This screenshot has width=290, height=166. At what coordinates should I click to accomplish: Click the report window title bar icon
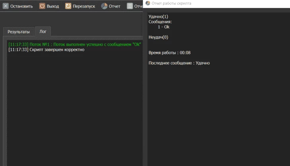pyautogui.click(x=148, y=3)
